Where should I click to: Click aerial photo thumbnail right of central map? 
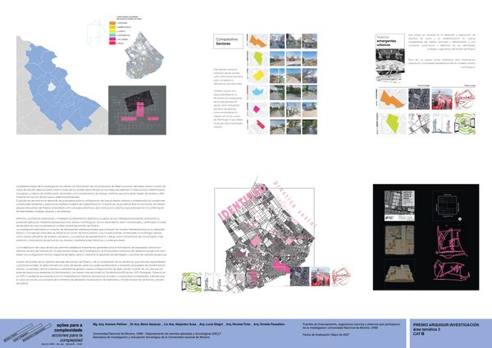(x=299, y=277)
